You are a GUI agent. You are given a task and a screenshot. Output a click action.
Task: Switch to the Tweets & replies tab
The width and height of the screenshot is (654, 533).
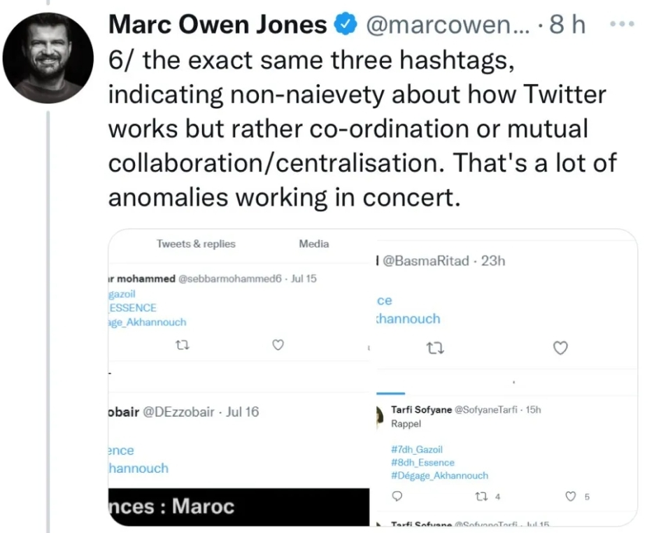(196, 244)
